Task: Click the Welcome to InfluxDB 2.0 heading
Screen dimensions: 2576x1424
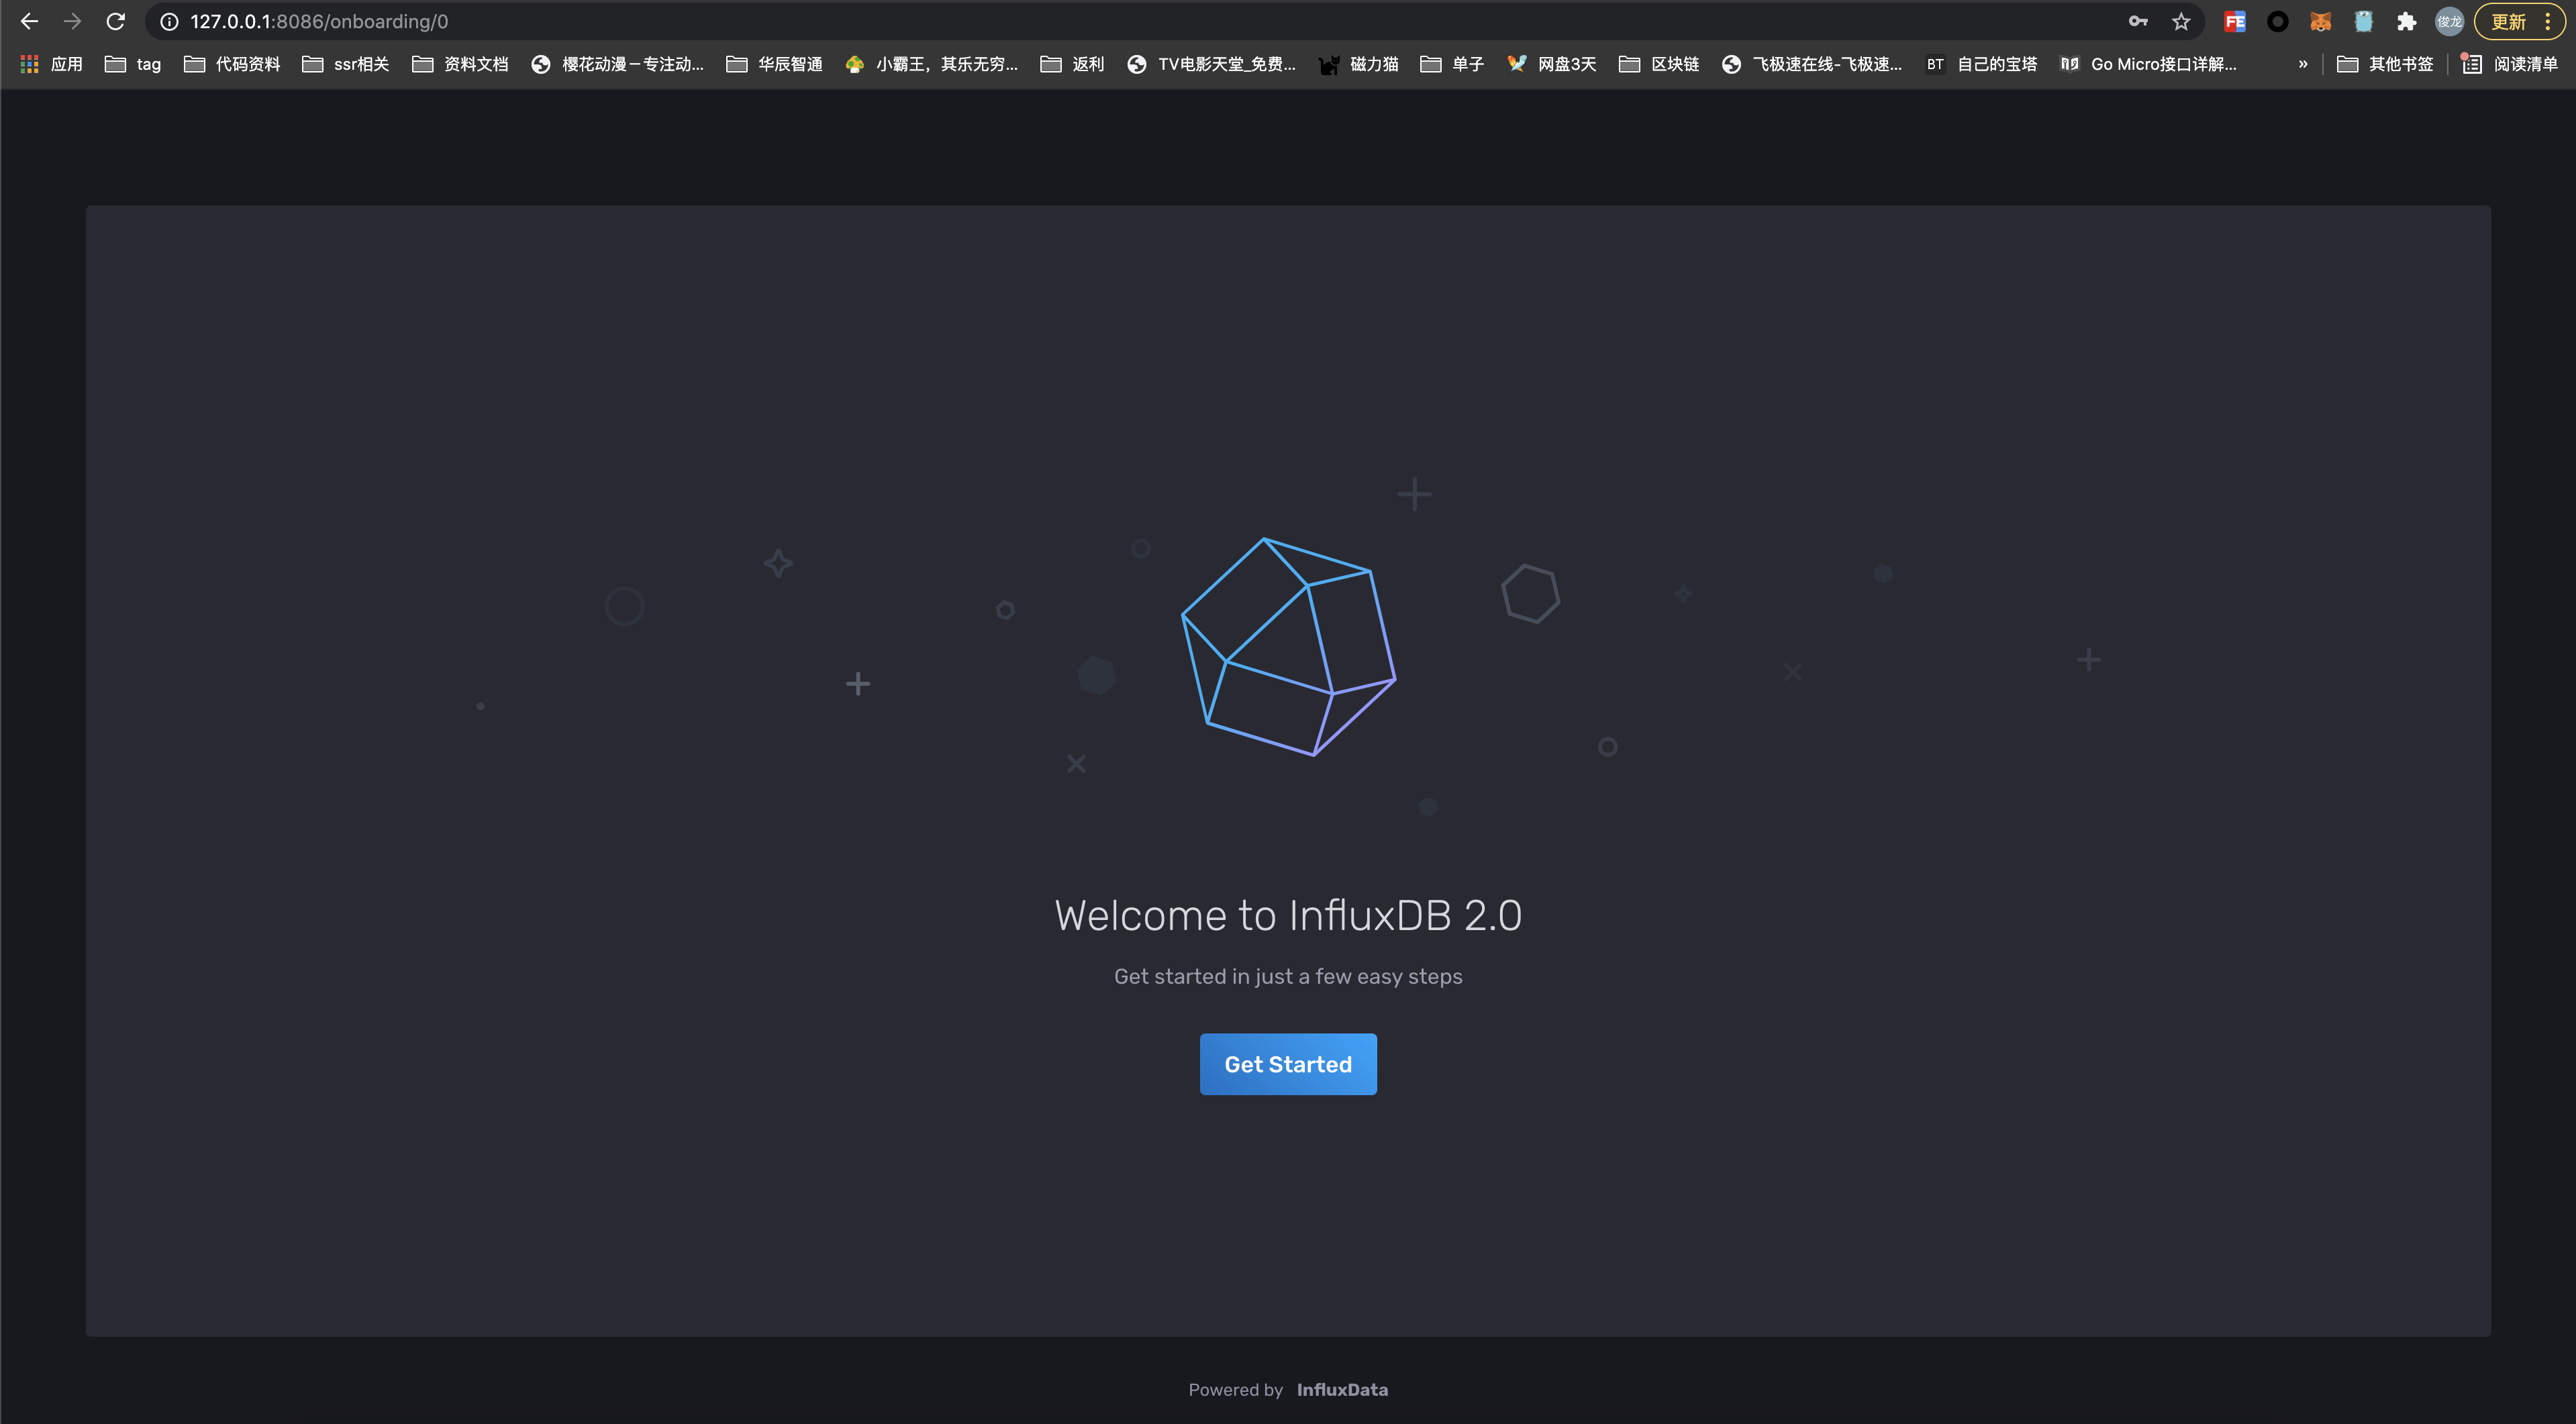Action: (x=1288, y=915)
